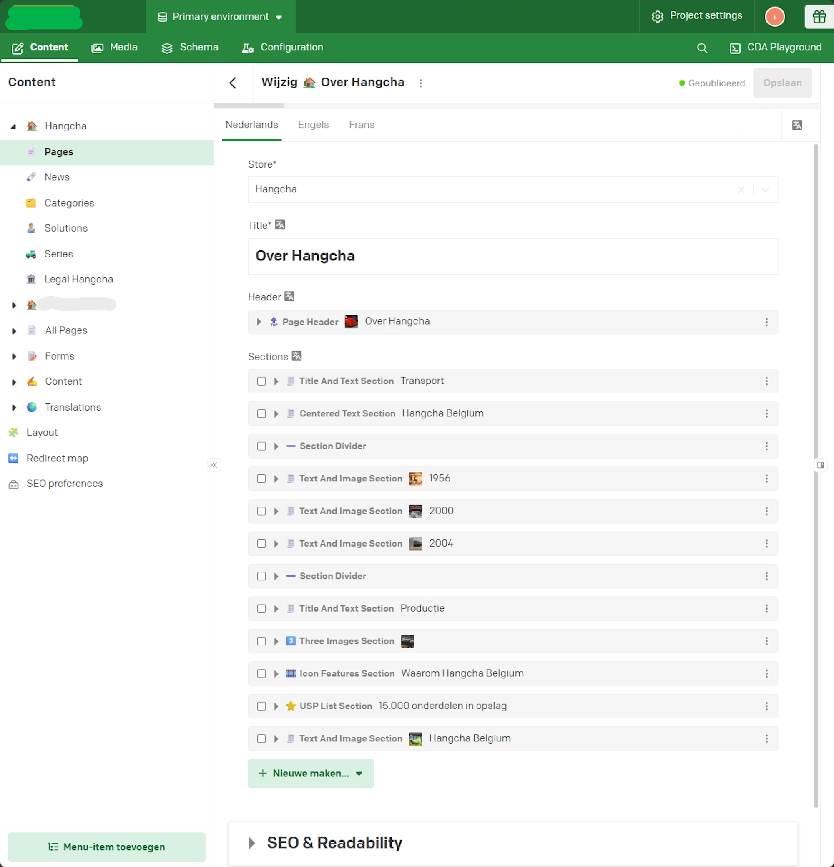Click the Opslaan button
This screenshot has height=867, width=834.
pyautogui.click(x=782, y=83)
